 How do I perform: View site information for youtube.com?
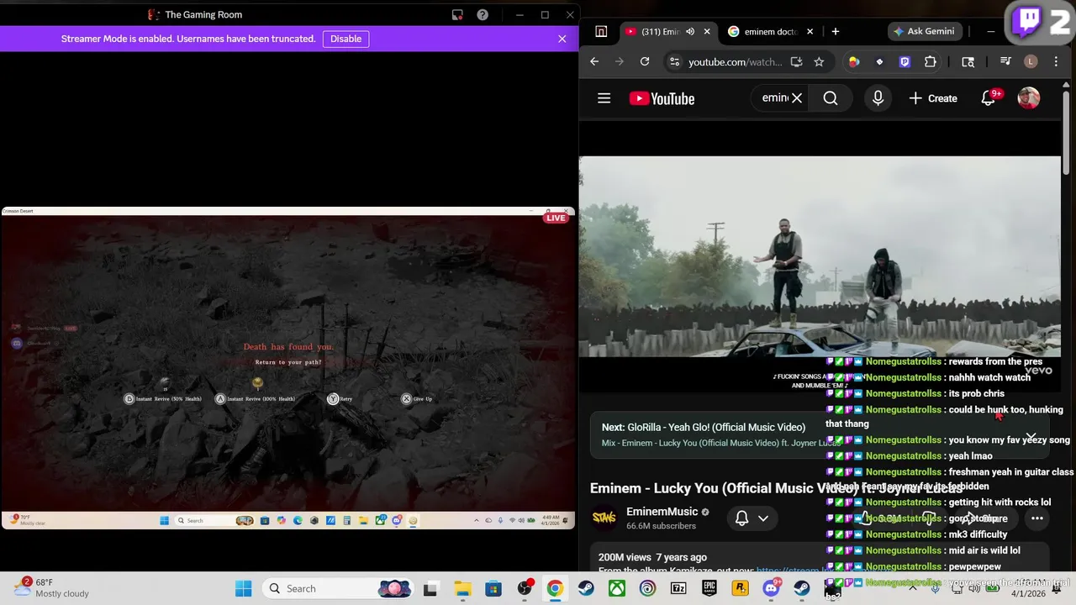pos(673,61)
